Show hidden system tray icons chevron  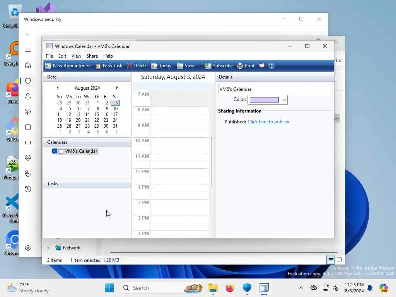click(x=301, y=288)
